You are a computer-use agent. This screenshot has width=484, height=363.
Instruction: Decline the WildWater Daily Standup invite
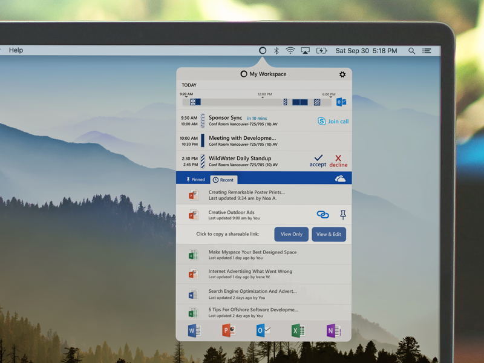[338, 161]
